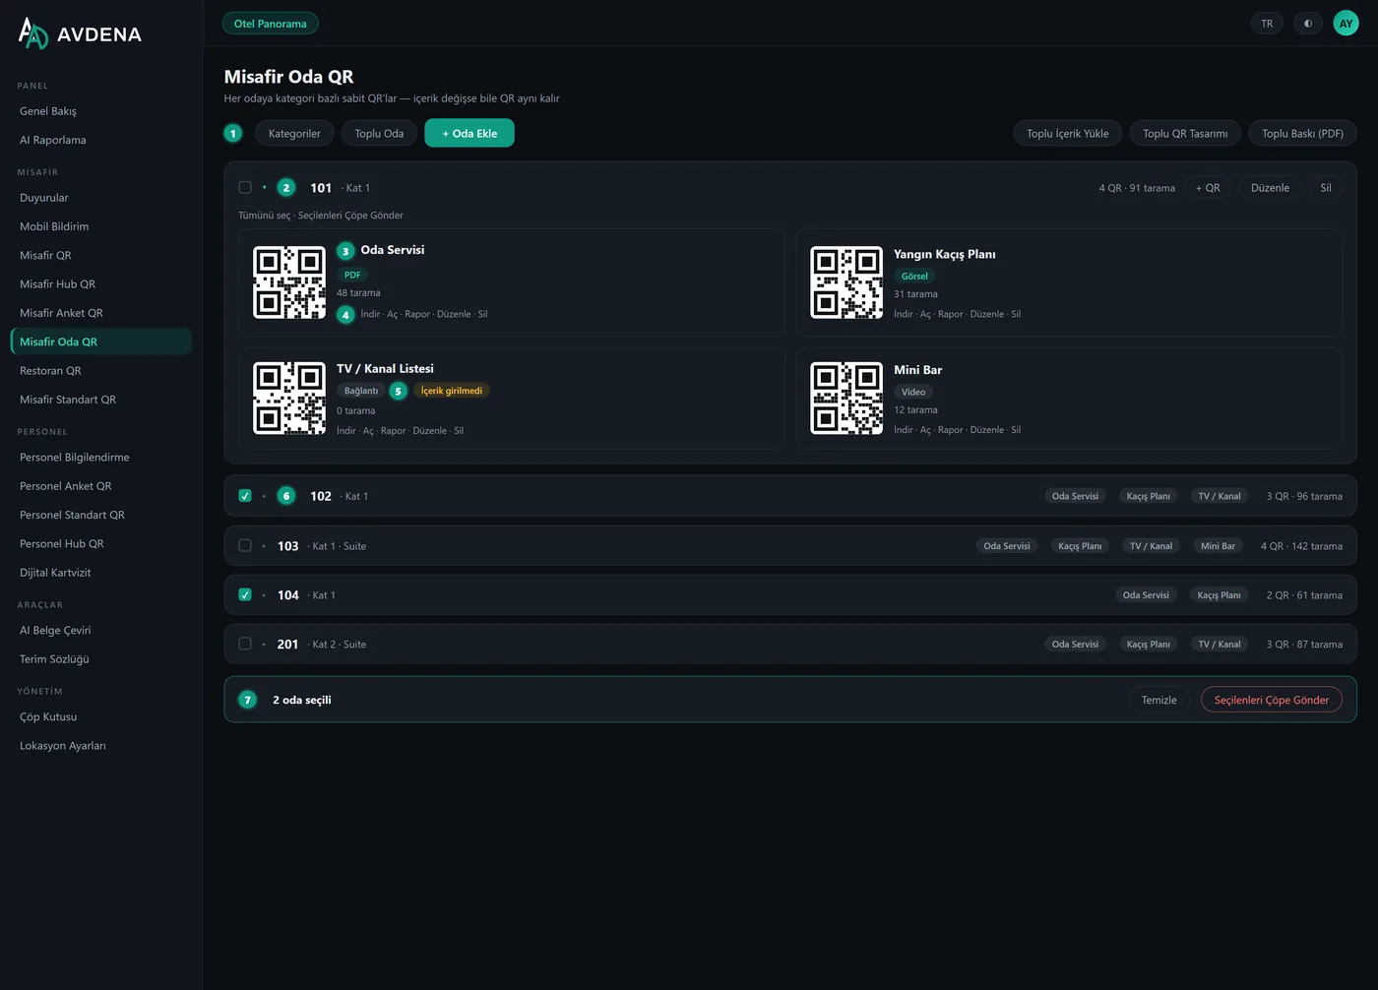The width and height of the screenshot is (1378, 990).
Task: Click Düzenle for room 101
Action: pyautogui.click(x=1270, y=187)
